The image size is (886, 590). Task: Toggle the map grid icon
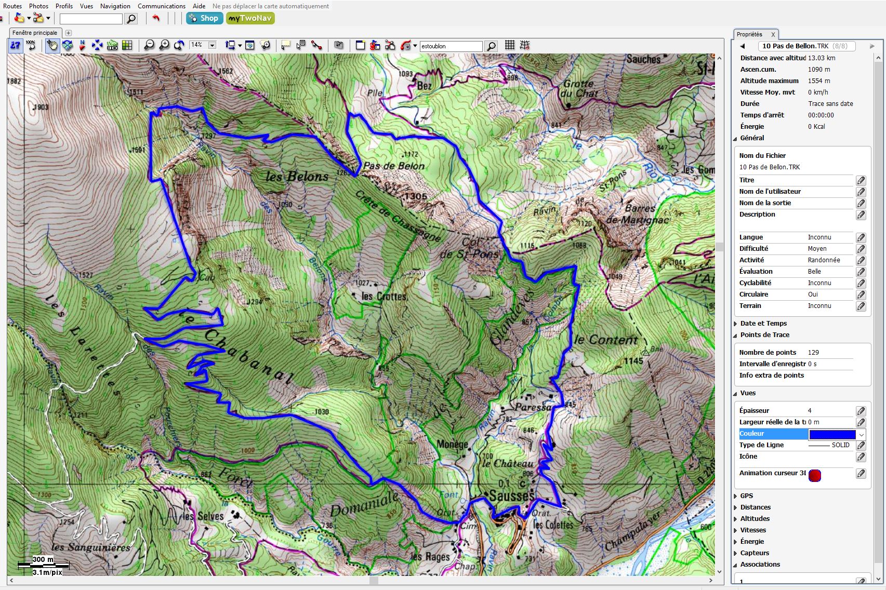pos(510,45)
